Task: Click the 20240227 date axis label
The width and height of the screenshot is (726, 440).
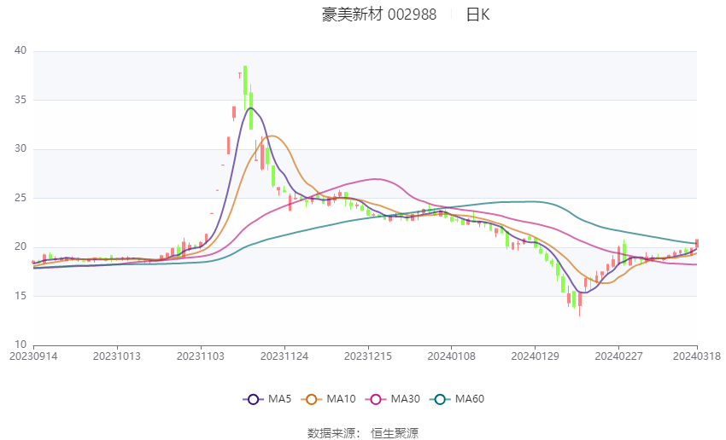Action: pyautogui.click(x=619, y=356)
